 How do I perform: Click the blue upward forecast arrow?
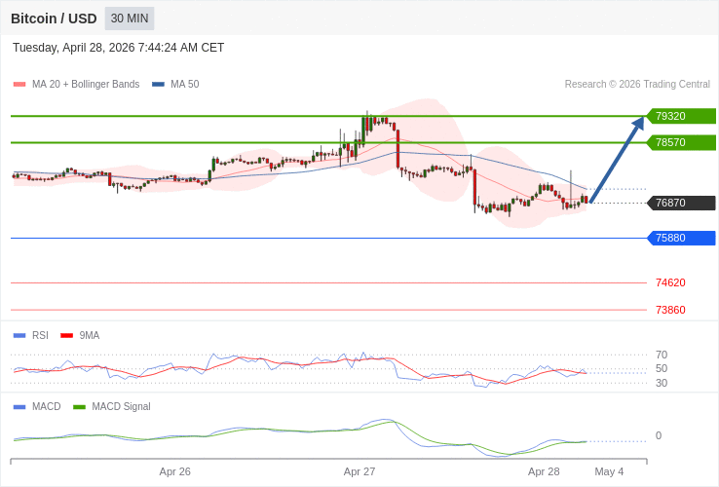click(x=616, y=161)
